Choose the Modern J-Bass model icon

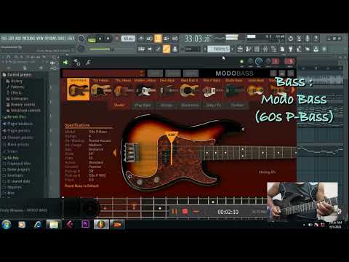tap(145, 90)
